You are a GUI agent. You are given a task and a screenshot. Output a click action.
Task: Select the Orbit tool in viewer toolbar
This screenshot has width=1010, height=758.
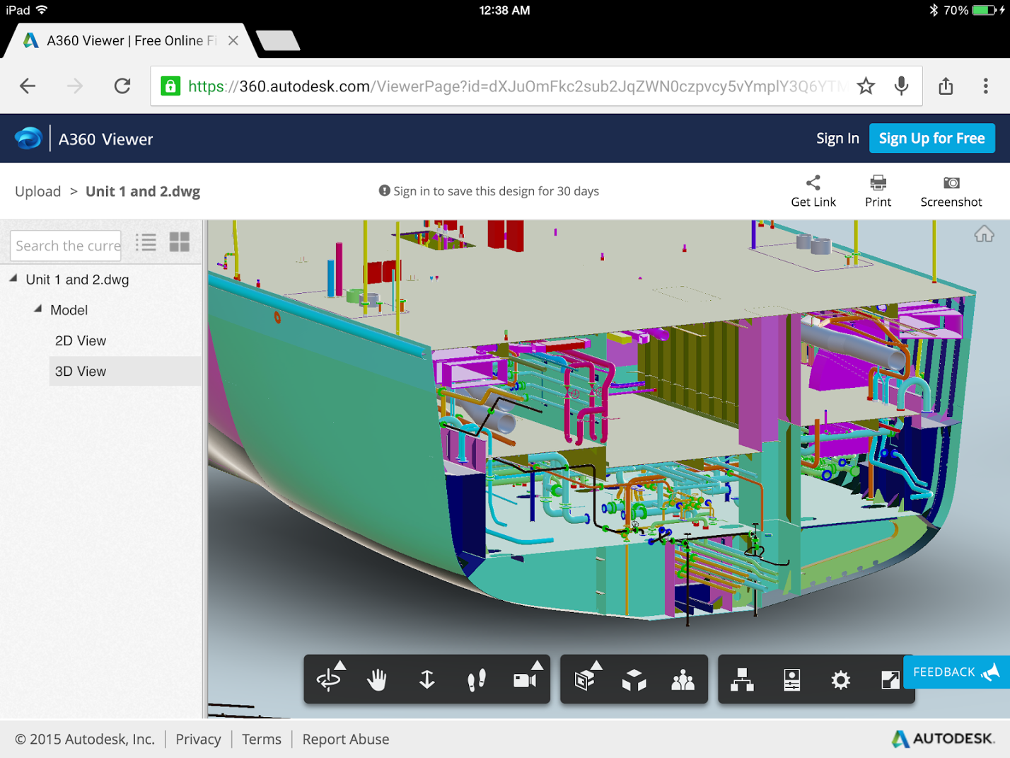(330, 679)
